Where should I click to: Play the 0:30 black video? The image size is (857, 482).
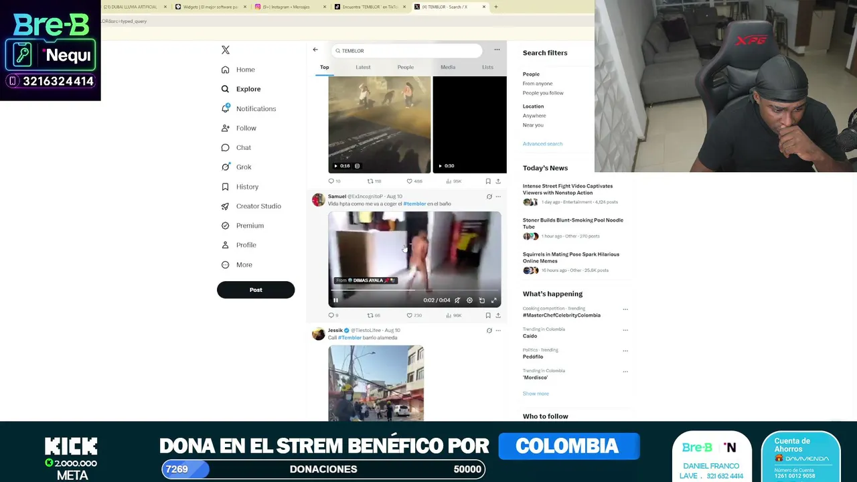[x=469, y=125]
